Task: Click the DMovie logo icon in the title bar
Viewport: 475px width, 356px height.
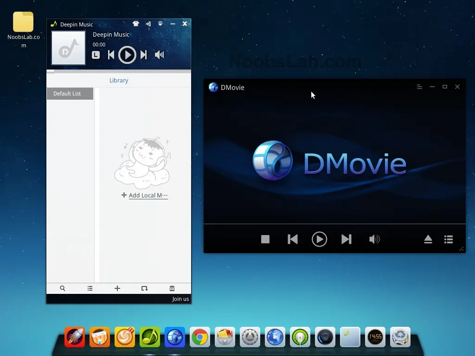Action: tap(213, 87)
